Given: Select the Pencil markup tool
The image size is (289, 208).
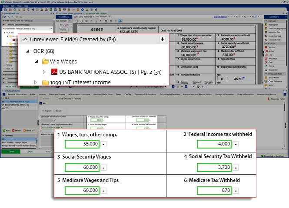Looking at the screenshot, I should tap(271, 67).
